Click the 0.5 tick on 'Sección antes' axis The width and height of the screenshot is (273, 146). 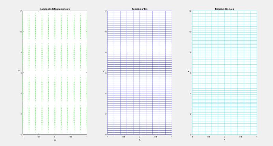click(x=156, y=137)
